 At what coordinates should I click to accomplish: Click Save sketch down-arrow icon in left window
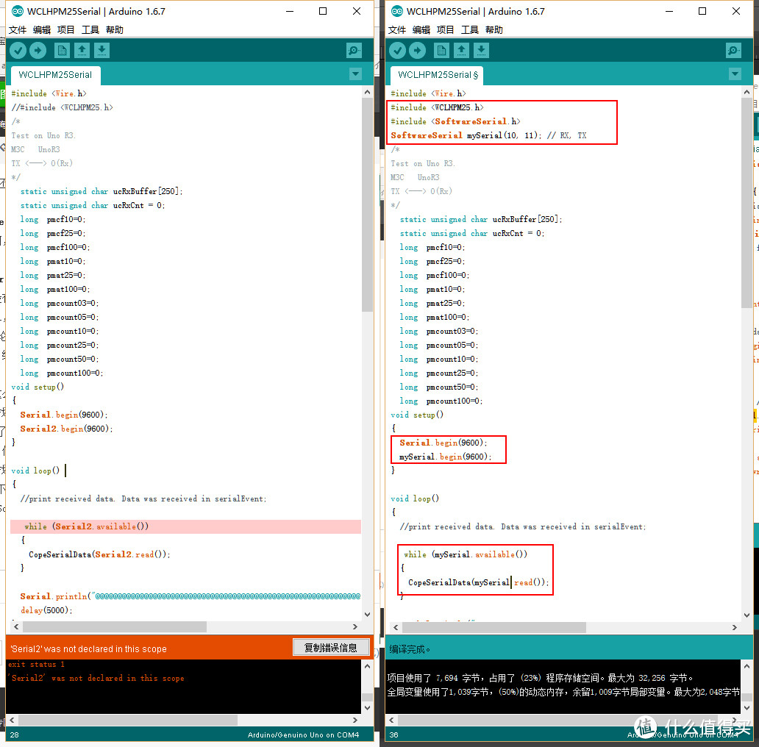[101, 50]
